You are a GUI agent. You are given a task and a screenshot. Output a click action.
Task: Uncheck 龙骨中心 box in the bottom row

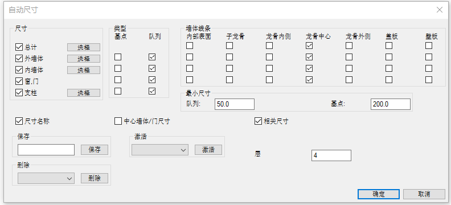(309, 80)
